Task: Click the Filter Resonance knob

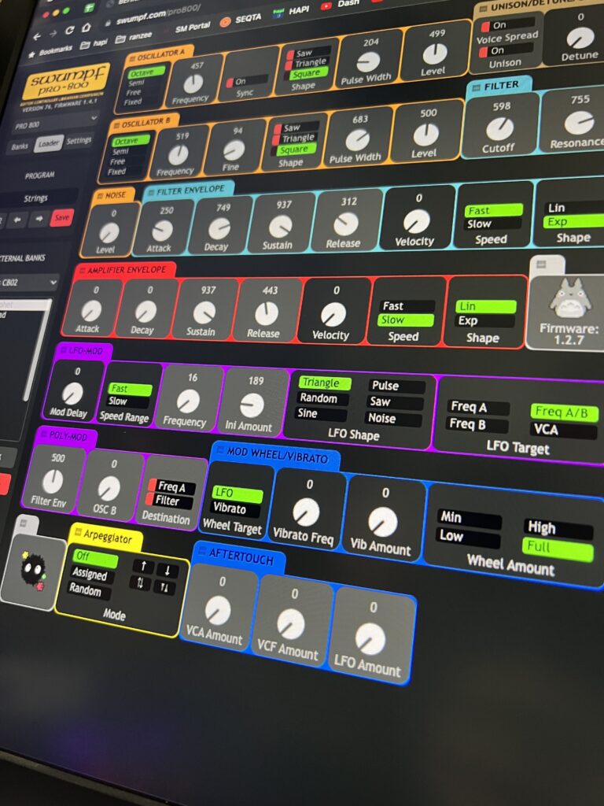Action: (578, 122)
